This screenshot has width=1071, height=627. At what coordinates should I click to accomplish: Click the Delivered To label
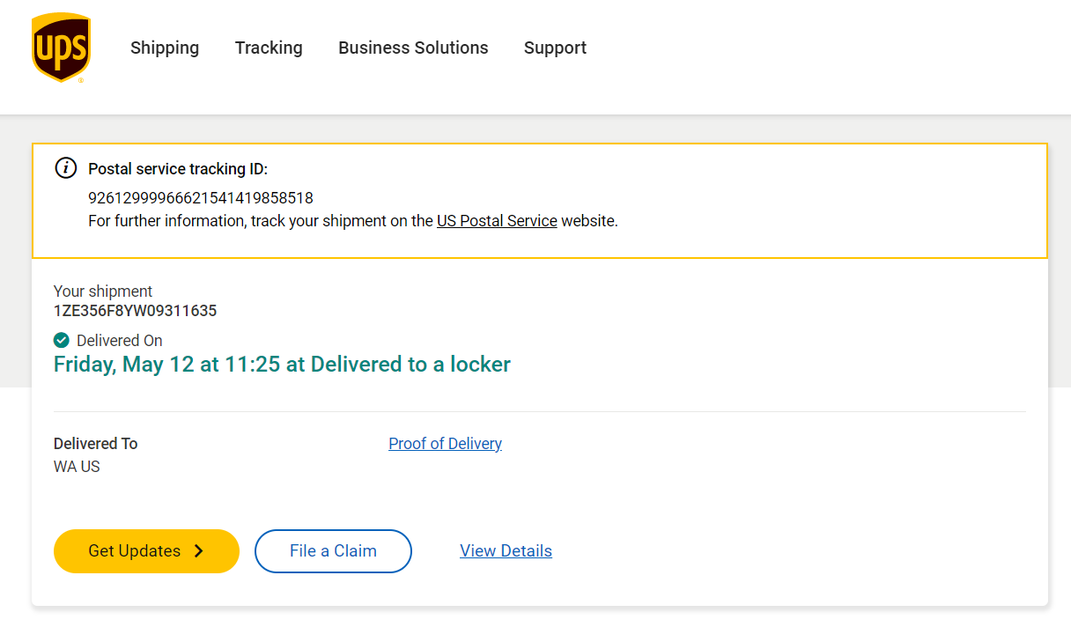[95, 444]
